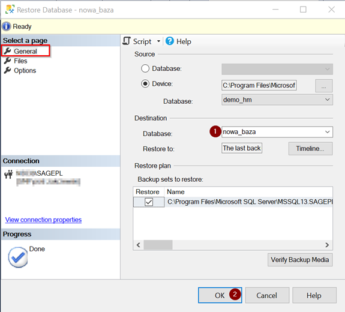Uncheck the backup set Restore checkbox
Image resolution: width=345 pixels, height=312 pixels.
[x=149, y=202]
